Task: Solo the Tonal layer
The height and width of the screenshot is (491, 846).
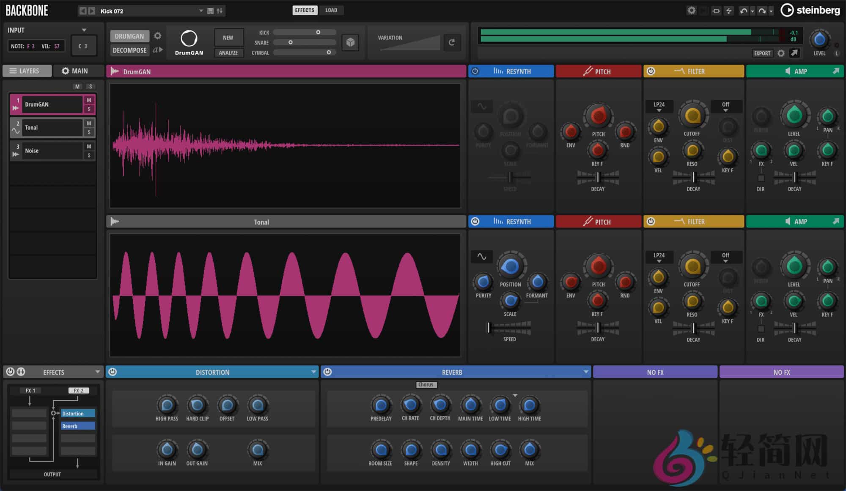Action: pos(89,132)
